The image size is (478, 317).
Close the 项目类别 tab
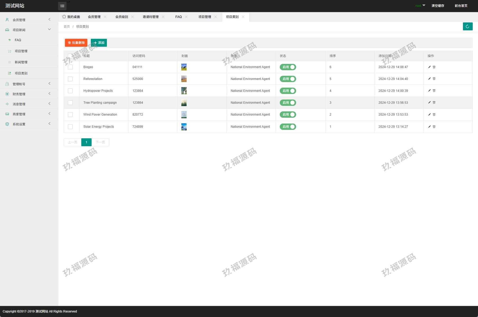[x=243, y=17]
